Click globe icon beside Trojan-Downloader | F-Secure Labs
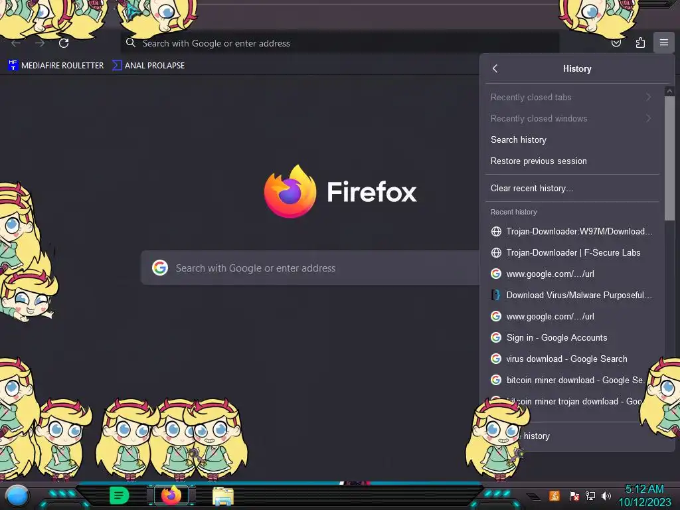This screenshot has height=510, width=680. 496,252
